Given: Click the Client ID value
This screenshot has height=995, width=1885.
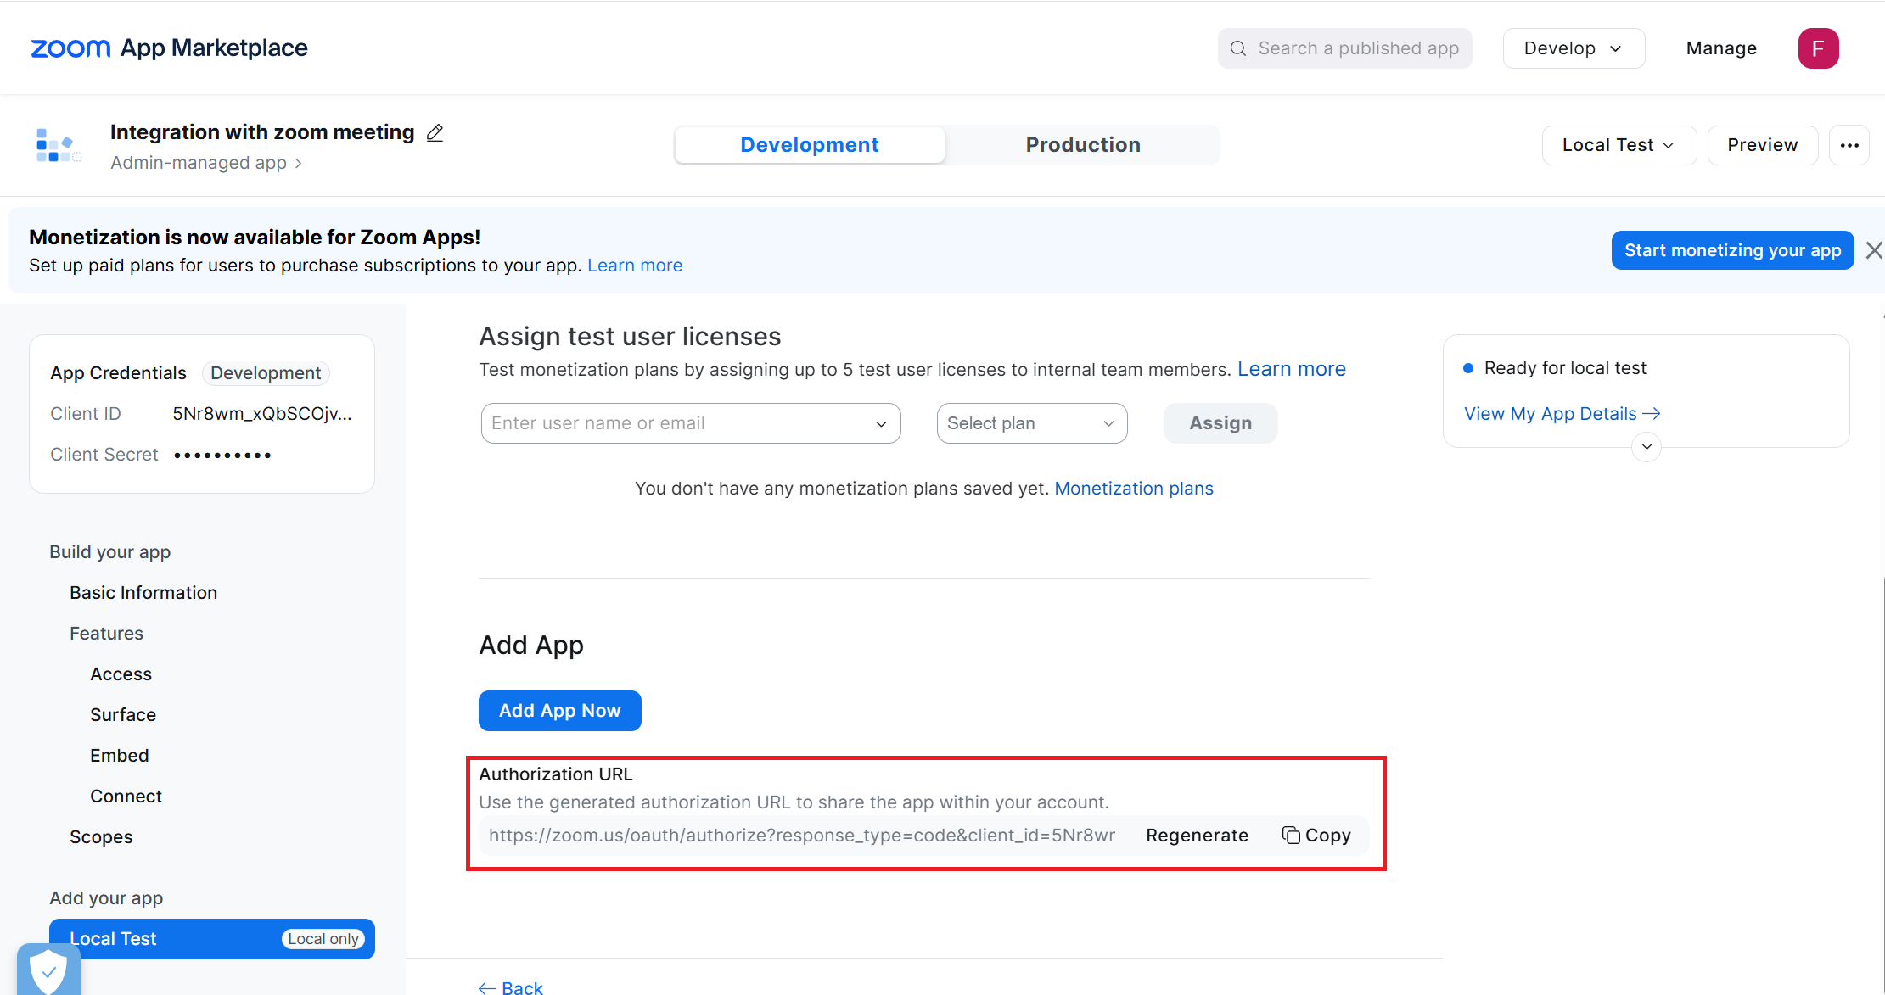Looking at the screenshot, I should click(x=262, y=414).
